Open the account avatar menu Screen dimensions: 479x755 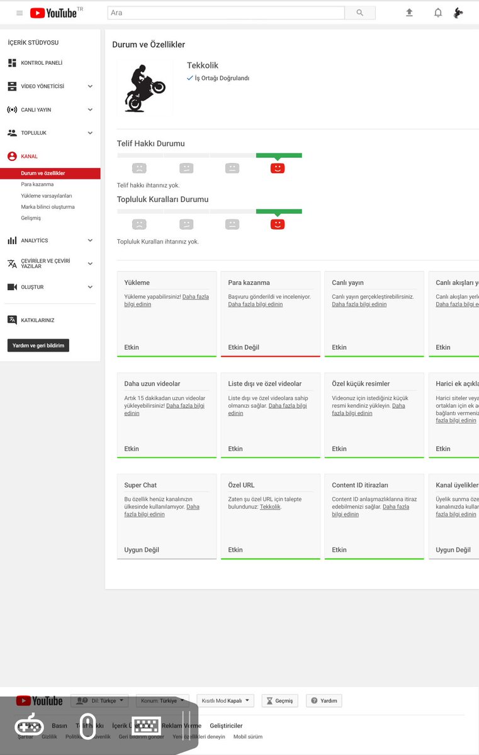tap(458, 13)
